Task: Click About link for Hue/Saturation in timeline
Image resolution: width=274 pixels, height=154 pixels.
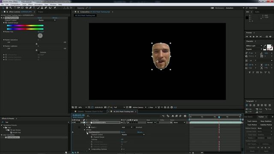Action: click(140, 132)
